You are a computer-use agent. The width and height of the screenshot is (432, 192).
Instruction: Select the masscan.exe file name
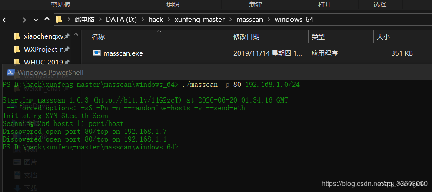click(x=123, y=53)
